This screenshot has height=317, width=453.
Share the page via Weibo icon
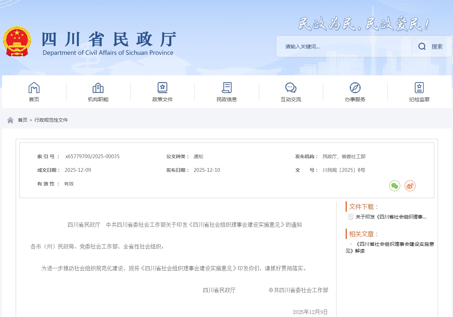pyautogui.click(x=410, y=186)
